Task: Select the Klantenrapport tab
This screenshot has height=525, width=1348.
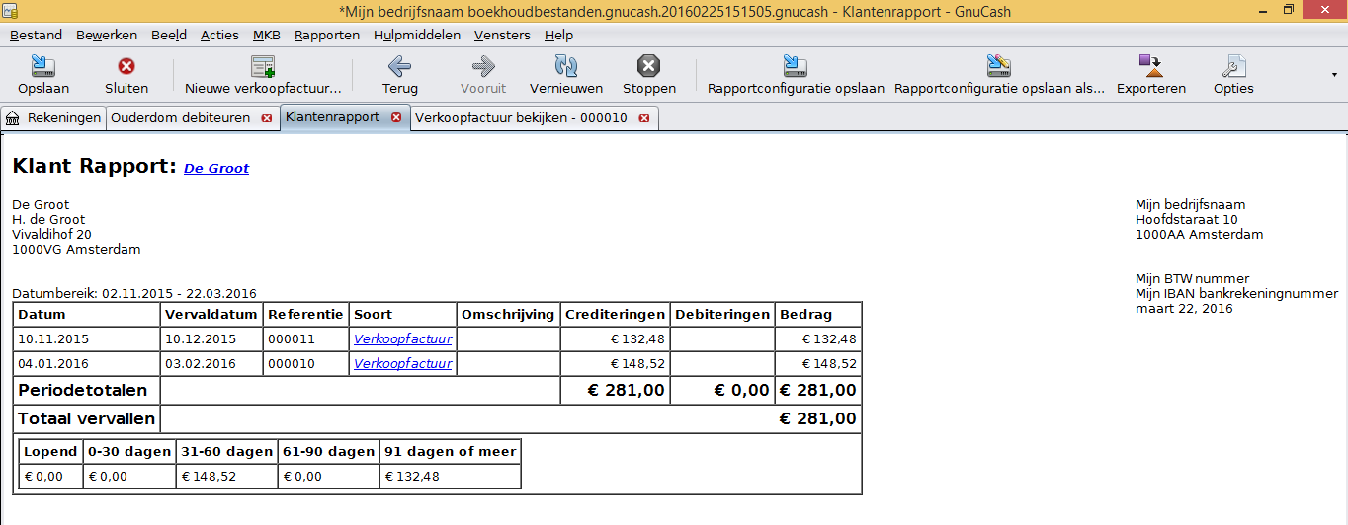Action: coord(332,117)
